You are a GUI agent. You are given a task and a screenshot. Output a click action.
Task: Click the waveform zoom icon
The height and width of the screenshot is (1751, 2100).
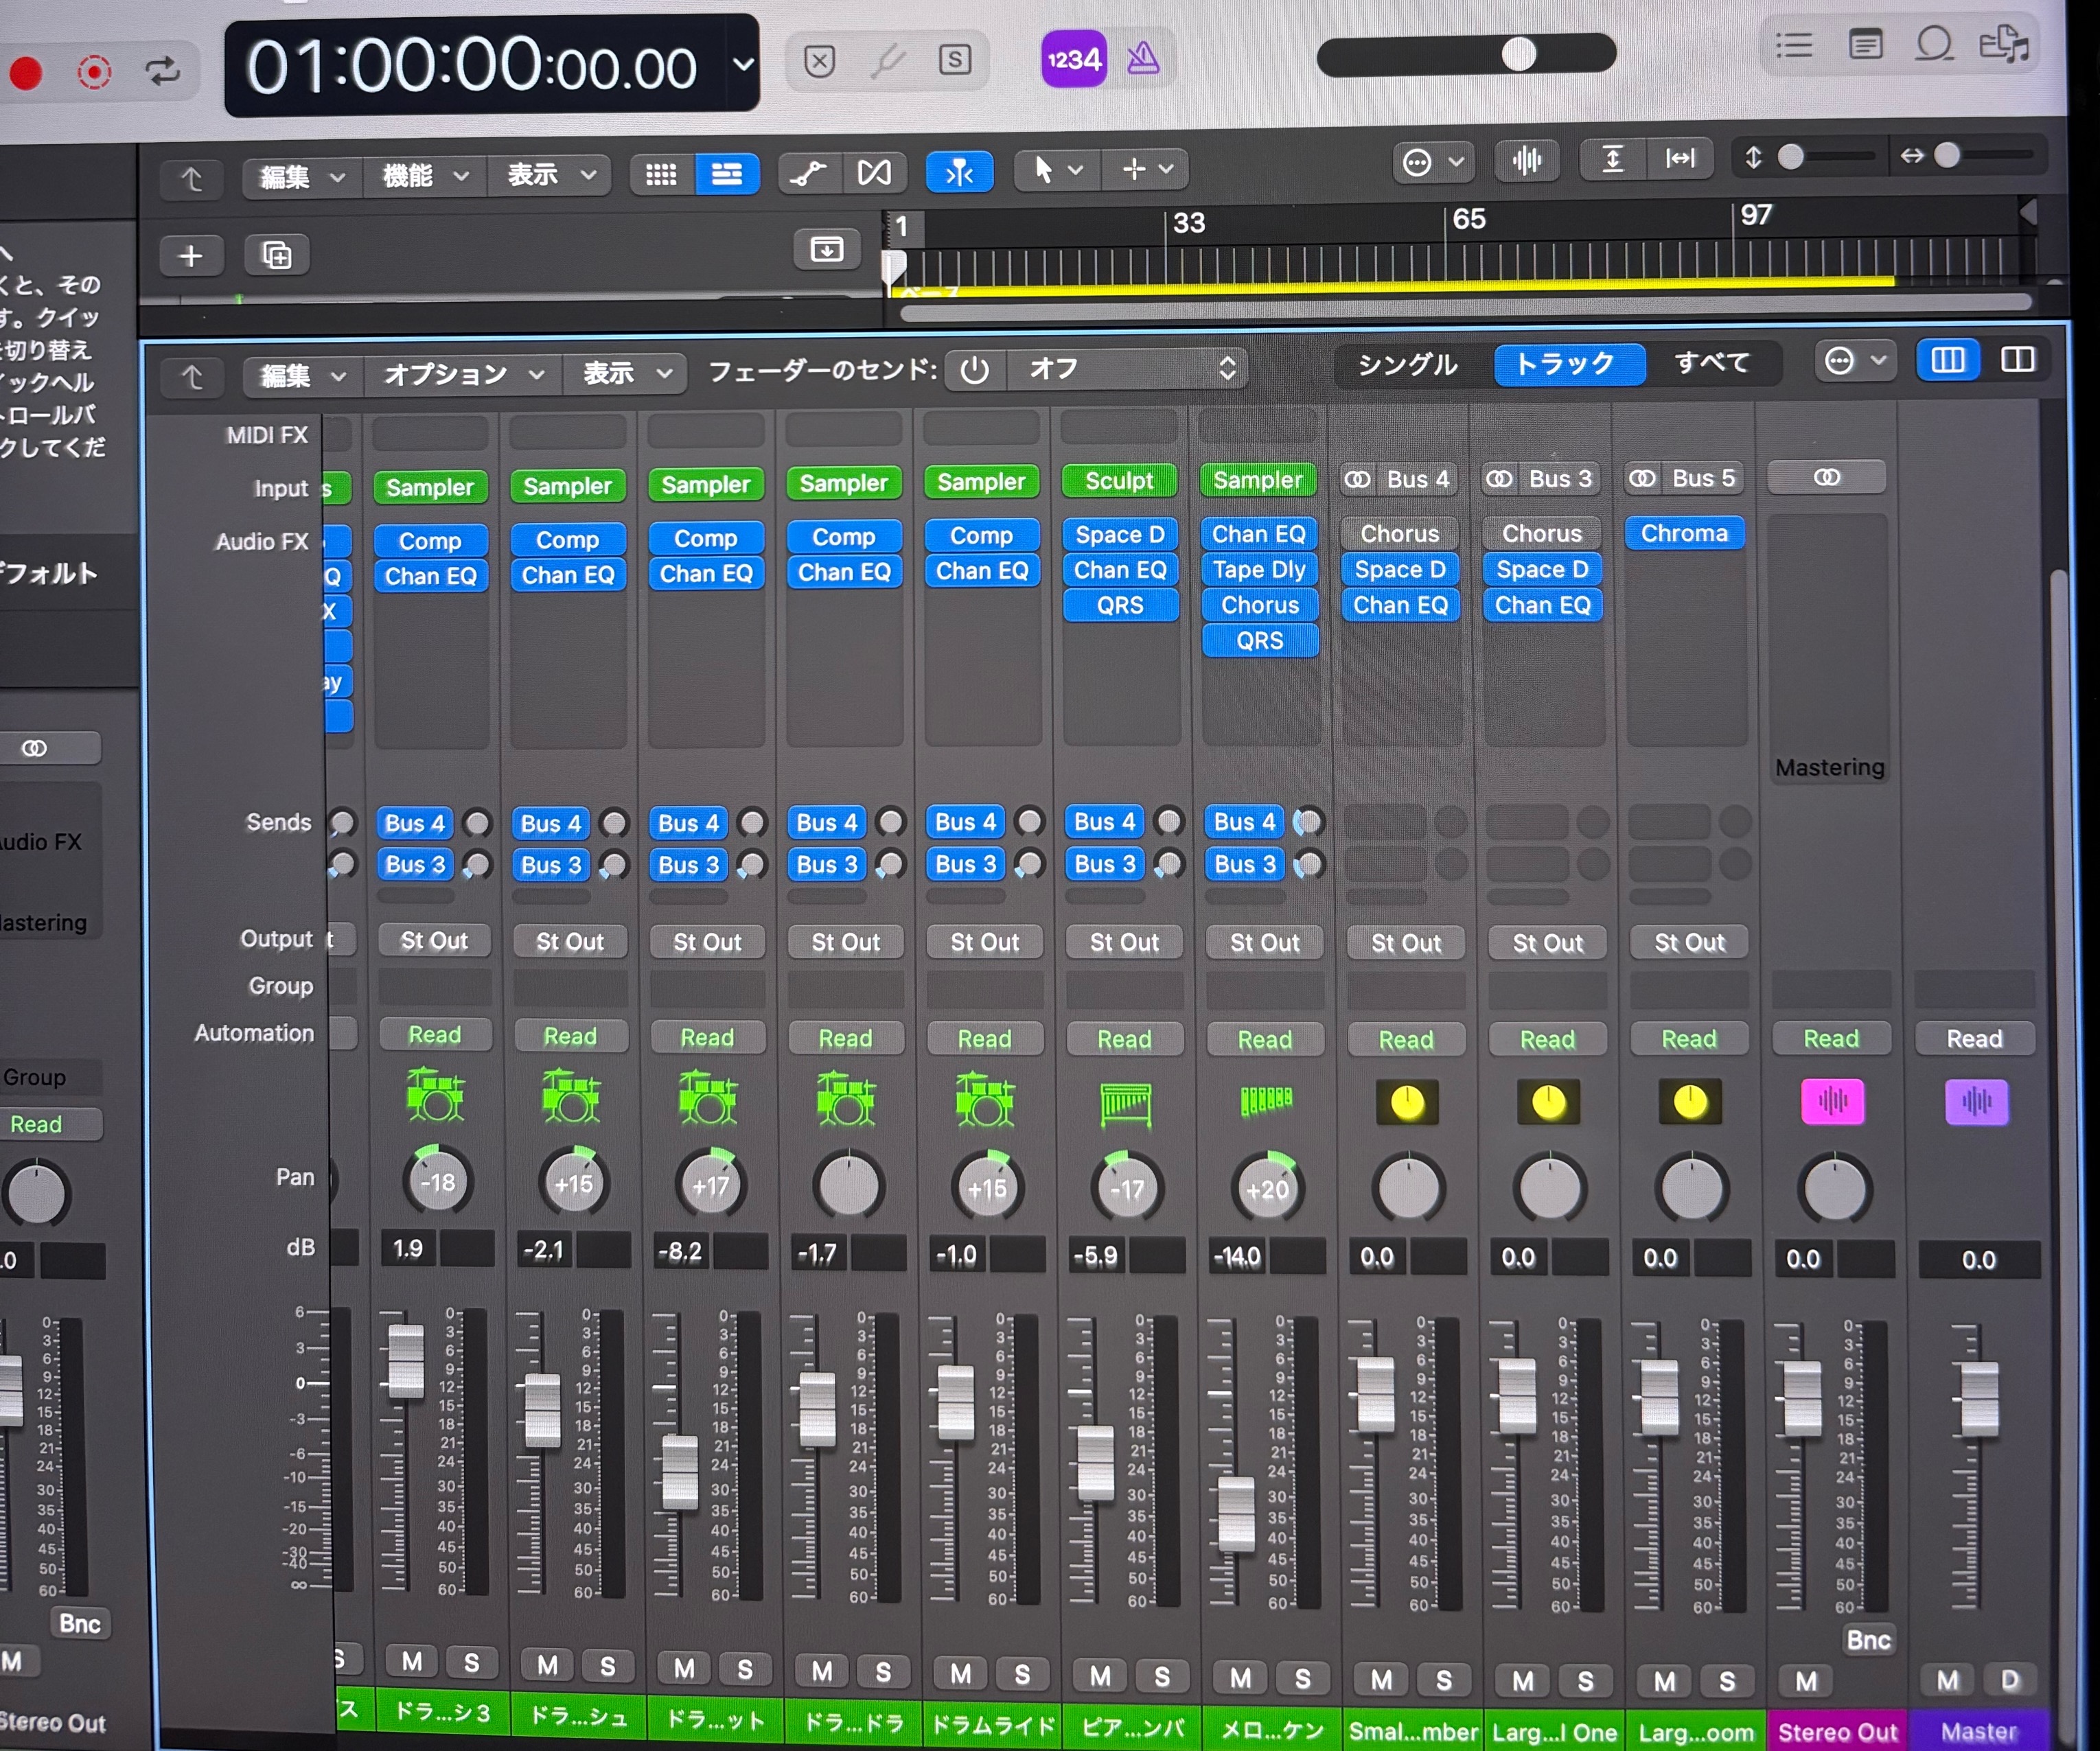(1526, 160)
